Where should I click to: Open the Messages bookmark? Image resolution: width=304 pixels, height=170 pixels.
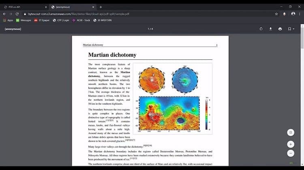coord(23,20)
